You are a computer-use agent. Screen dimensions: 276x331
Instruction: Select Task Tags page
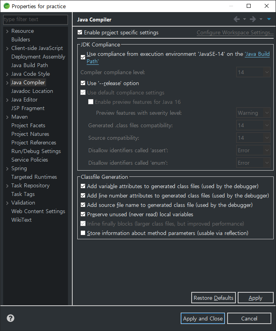point(23,194)
